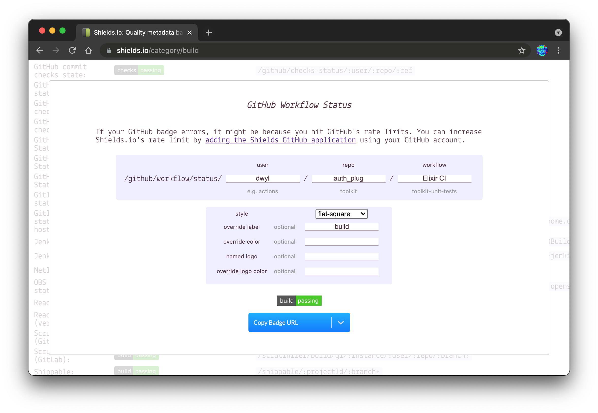Click the 'adding the Shields GitHub application' link

click(x=280, y=140)
